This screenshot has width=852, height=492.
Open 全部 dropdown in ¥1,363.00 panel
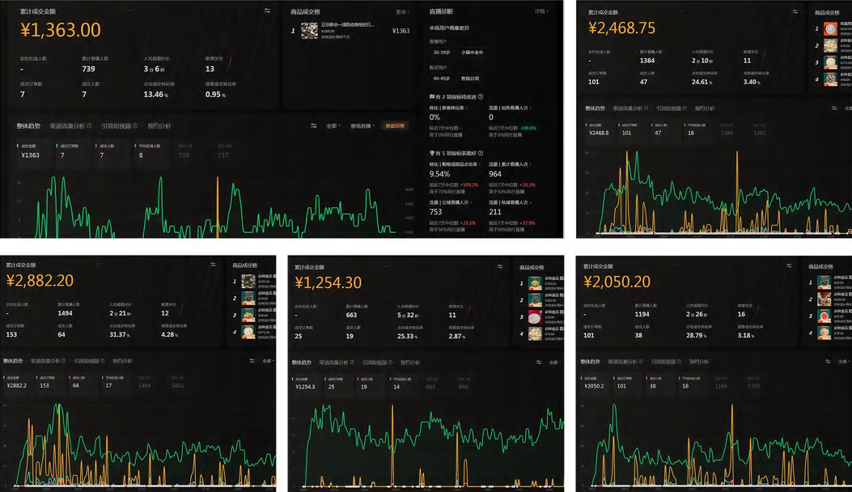333,125
